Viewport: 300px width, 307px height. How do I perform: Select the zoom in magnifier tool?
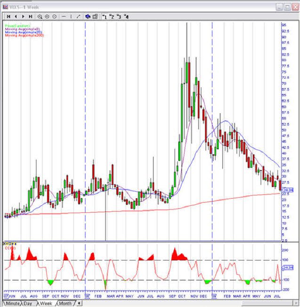(40, 17)
